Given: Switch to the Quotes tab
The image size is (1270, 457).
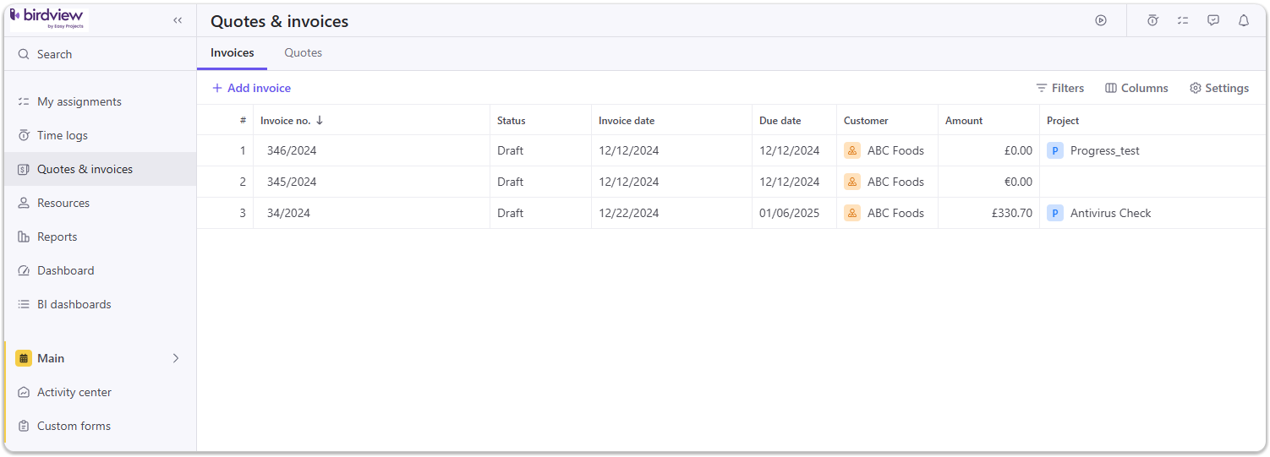Looking at the screenshot, I should (x=303, y=52).
